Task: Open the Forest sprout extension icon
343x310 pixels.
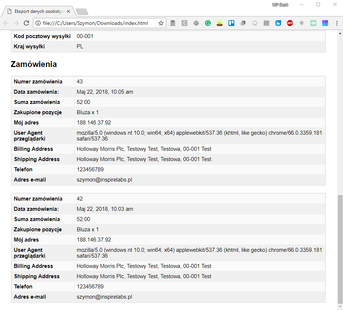Action: (x=220, y=23)
